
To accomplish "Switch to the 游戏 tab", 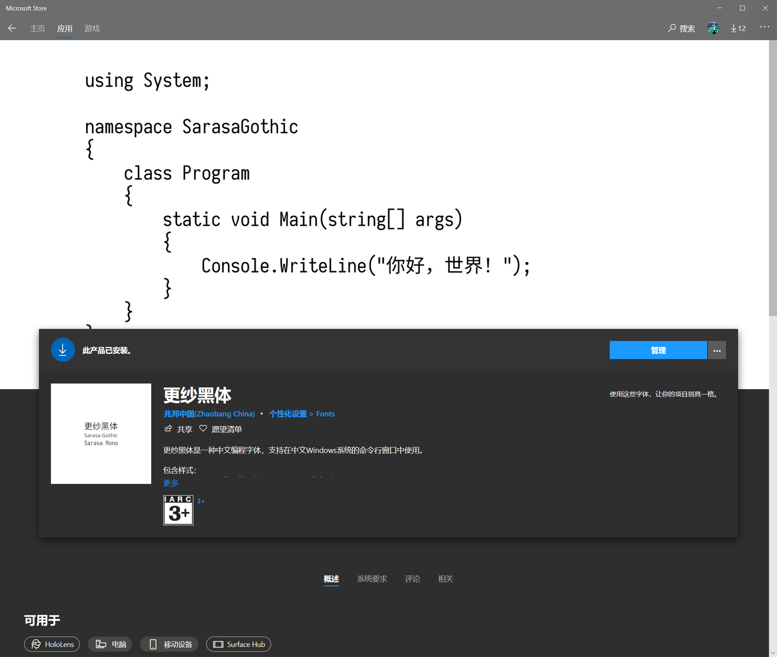I will (x=92, y=29).
